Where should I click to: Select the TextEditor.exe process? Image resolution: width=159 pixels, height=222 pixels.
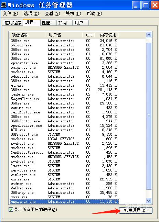(x=64, y=112)
